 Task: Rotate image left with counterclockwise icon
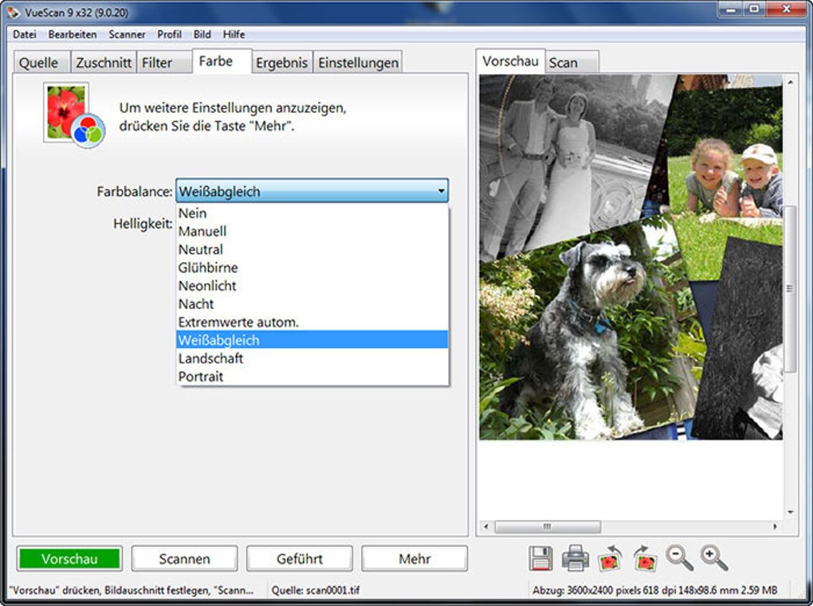click(611, 558)
